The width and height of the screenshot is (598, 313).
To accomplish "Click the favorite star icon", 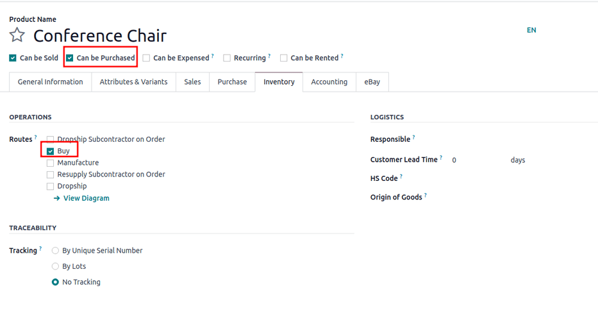I will (x=17, y=35).
